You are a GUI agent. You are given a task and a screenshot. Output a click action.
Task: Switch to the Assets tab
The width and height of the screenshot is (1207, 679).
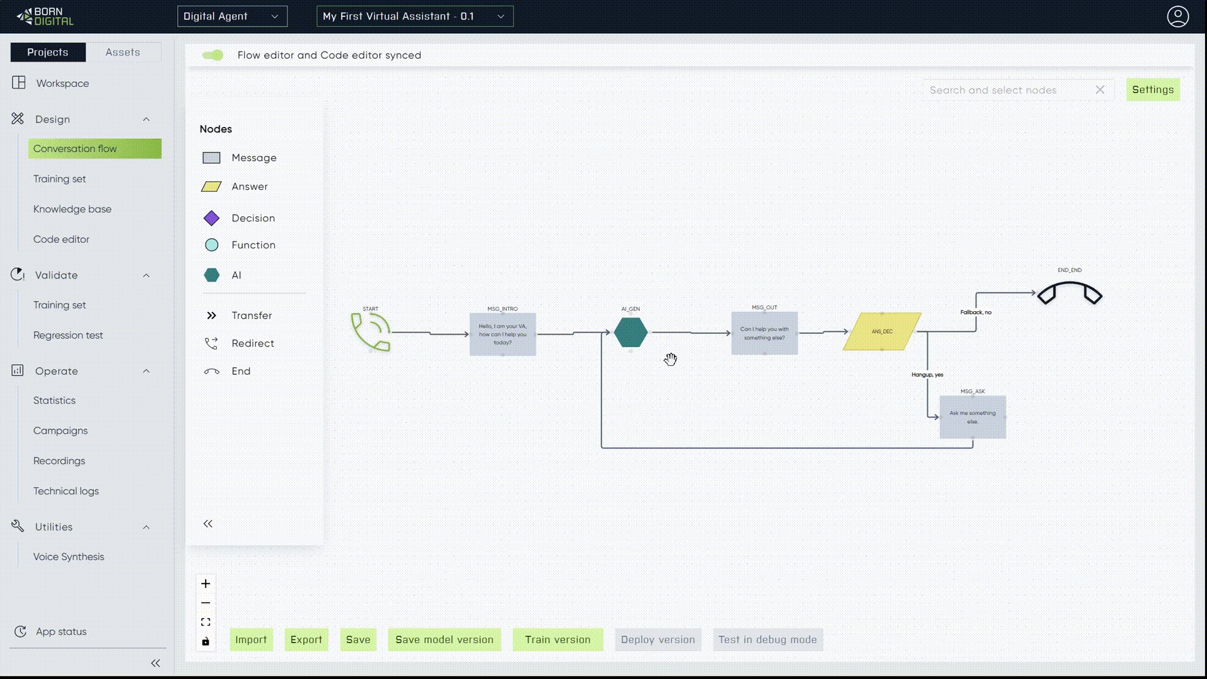(123, 52)
